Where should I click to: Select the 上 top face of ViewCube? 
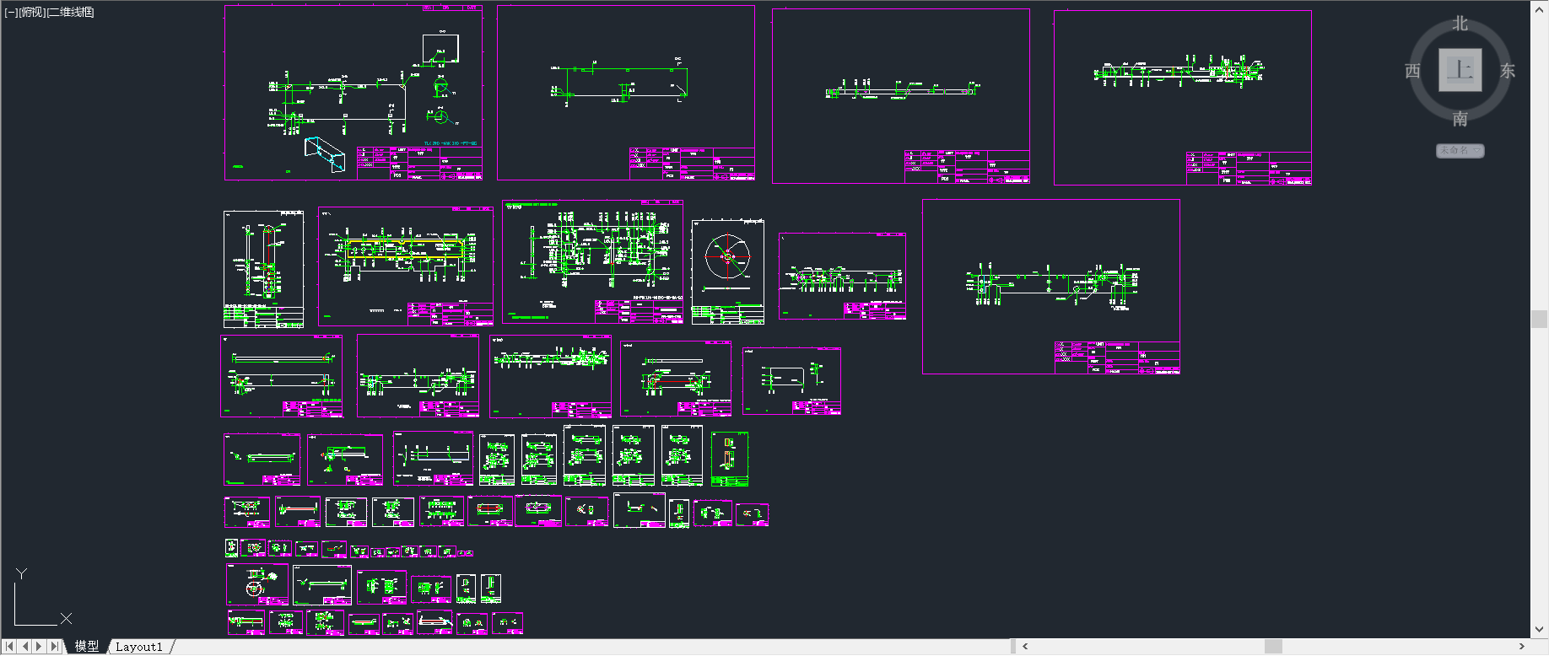click(x=1460, y=70)
